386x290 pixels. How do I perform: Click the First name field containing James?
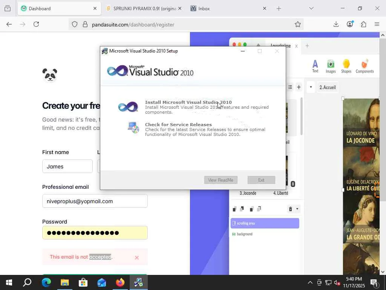click(x=67, y=166)
